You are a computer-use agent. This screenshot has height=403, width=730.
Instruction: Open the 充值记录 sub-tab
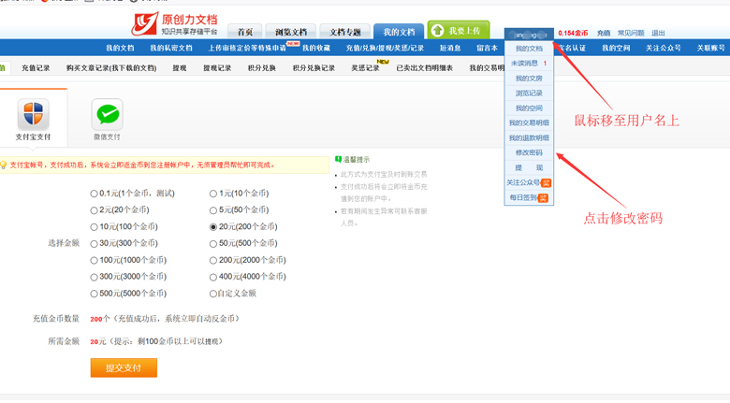pos(36,68)
